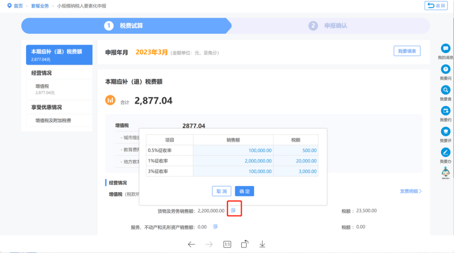This screenshot has height=253, width=454.
Task: Open the 我要查 search icon
Action: click(x=445, y=90)
